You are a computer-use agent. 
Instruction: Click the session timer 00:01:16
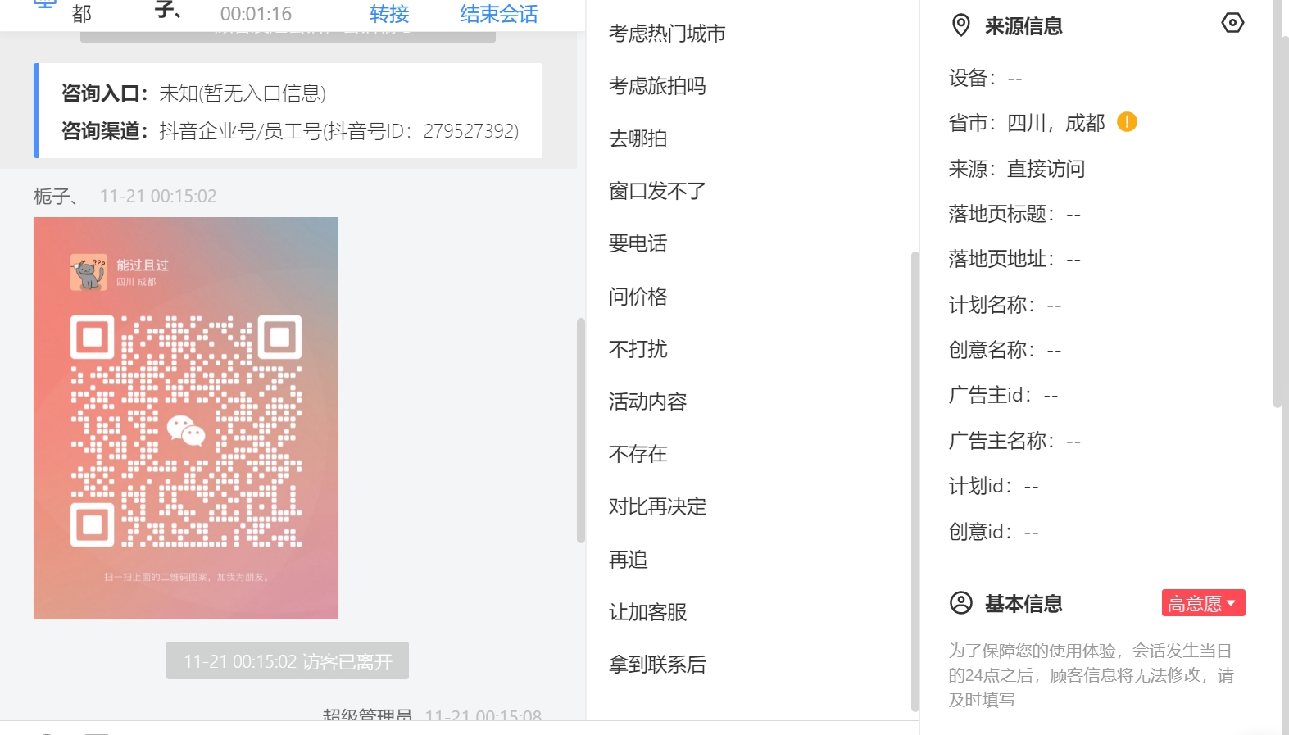click(256, 14)
